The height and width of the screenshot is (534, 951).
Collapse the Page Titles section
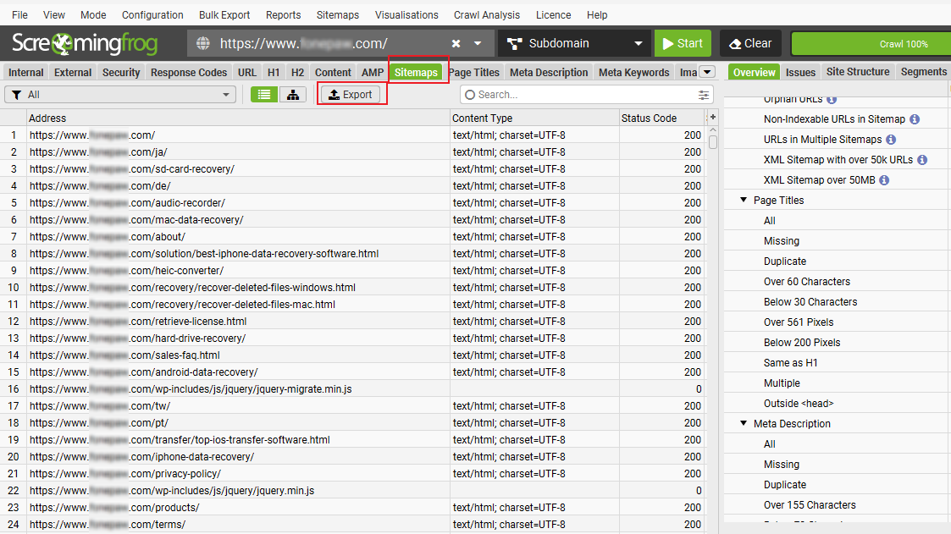coord(744,201)
